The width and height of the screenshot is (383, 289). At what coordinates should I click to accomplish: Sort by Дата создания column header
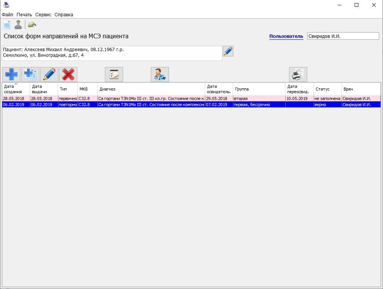16,89
